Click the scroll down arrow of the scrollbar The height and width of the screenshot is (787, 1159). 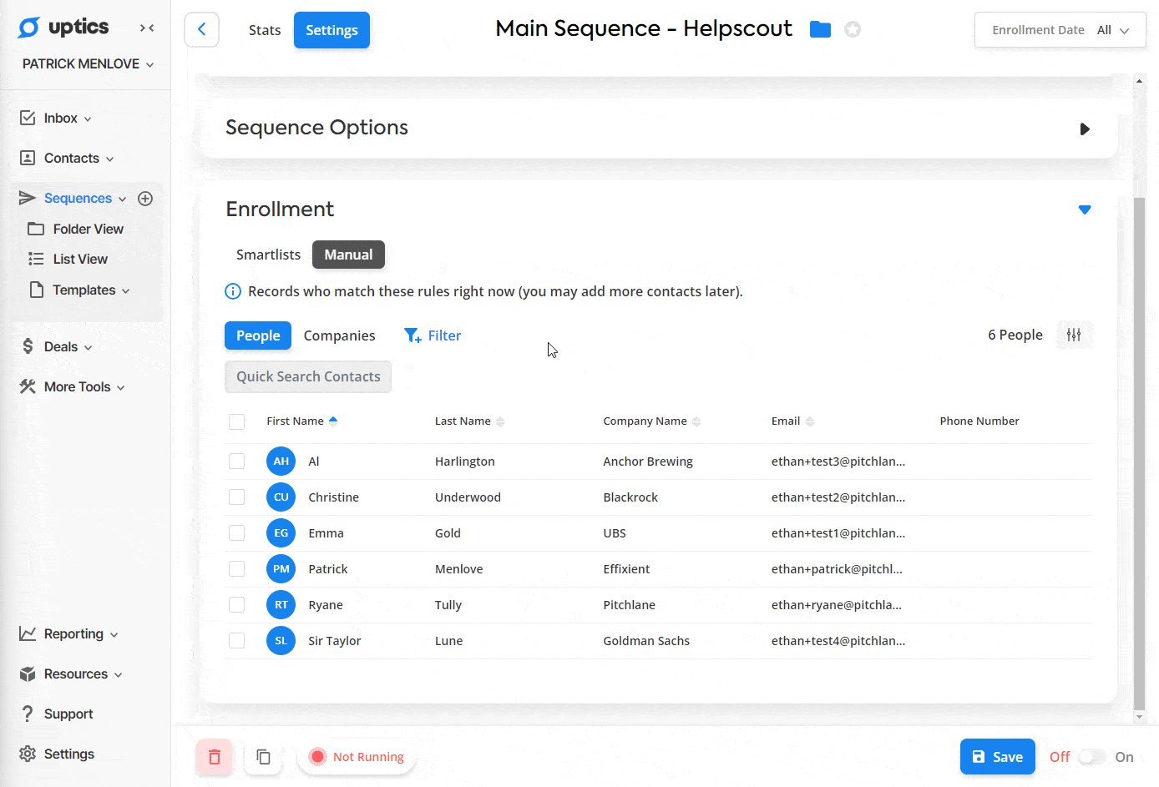pos(1139,717)
